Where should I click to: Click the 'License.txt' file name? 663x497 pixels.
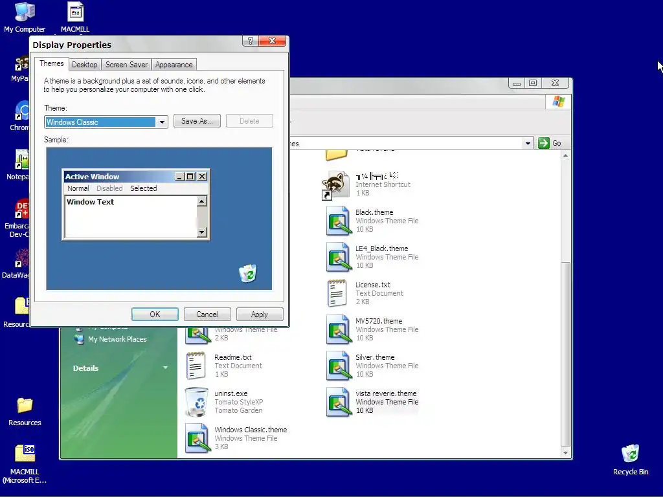click(372, 285)
